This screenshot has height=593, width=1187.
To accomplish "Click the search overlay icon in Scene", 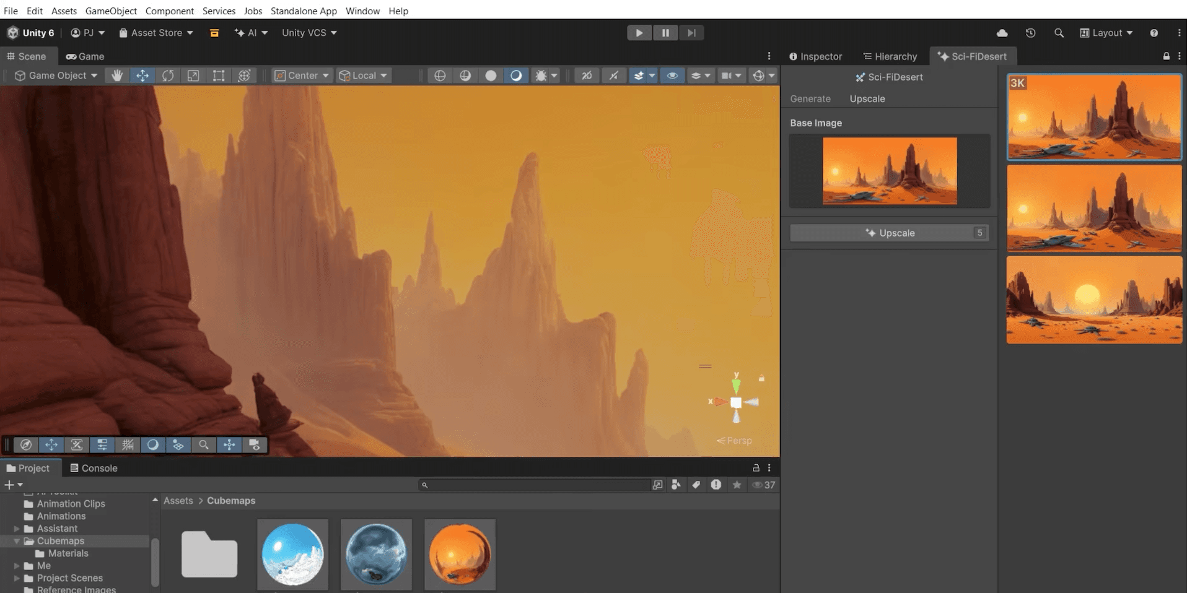I will [203, 444].
